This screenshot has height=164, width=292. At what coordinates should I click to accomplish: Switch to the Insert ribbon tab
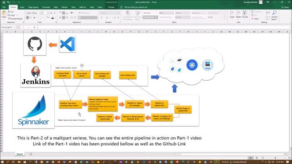(x=22, y=7)
